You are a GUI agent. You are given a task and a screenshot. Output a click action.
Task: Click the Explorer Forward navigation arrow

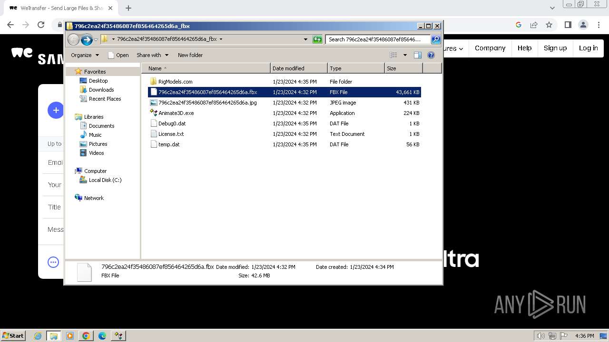[x=87, y=39]
